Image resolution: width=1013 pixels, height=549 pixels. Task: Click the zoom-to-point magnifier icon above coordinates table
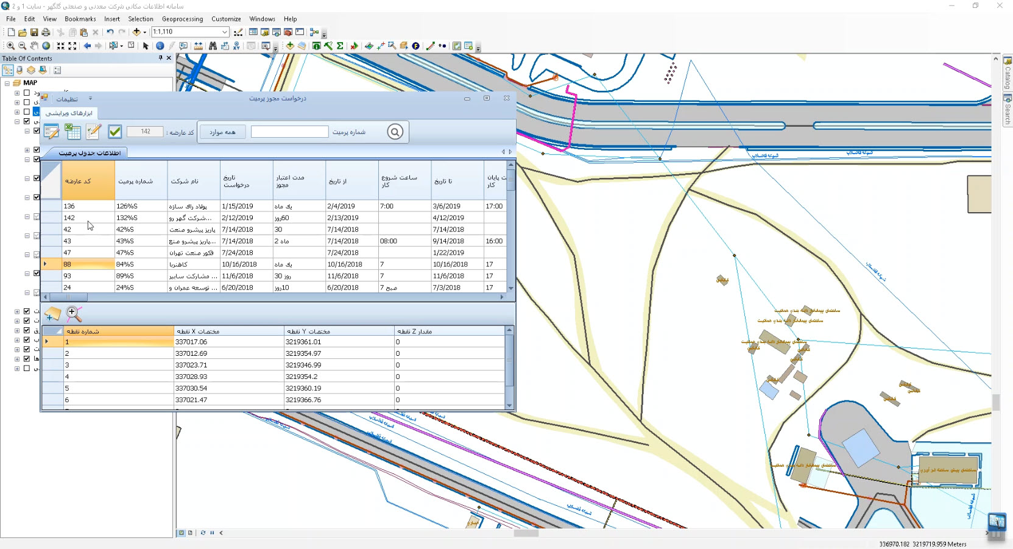click(x=74, y=314)
